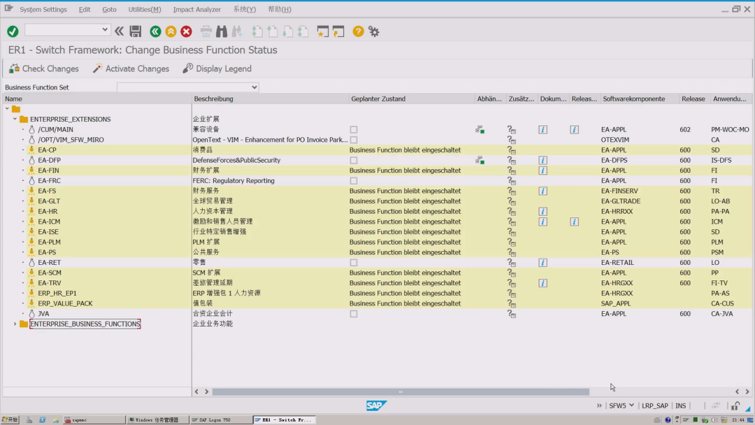This screenshot has height=425, width=755.
Task: Click the Print icon in toolbar
Action: click(206, 31)
